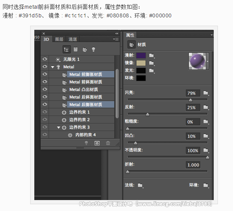Open the 漫射 purple color swatch
This screenshot has width=233, height=211.
pos(141,55)
